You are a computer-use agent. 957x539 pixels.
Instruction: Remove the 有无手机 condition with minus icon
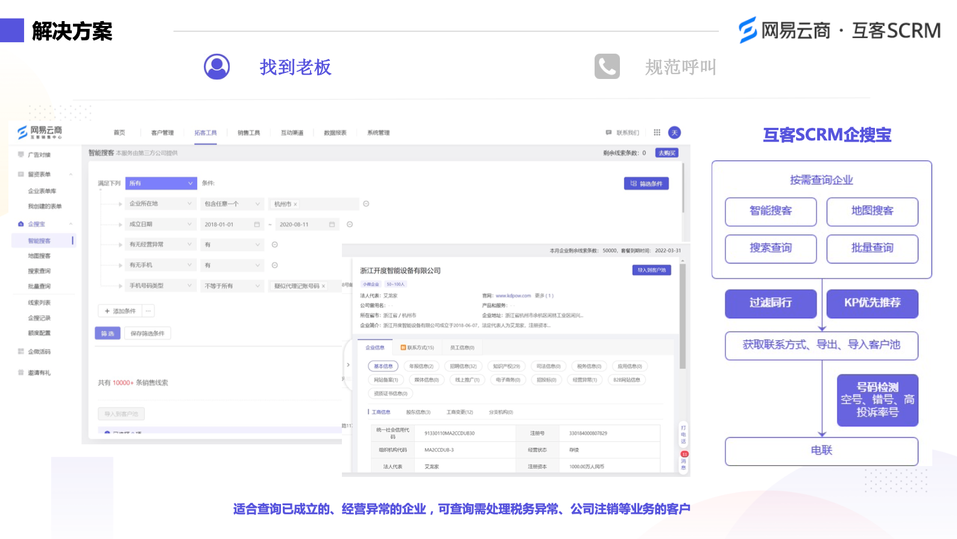coord(274,265)
